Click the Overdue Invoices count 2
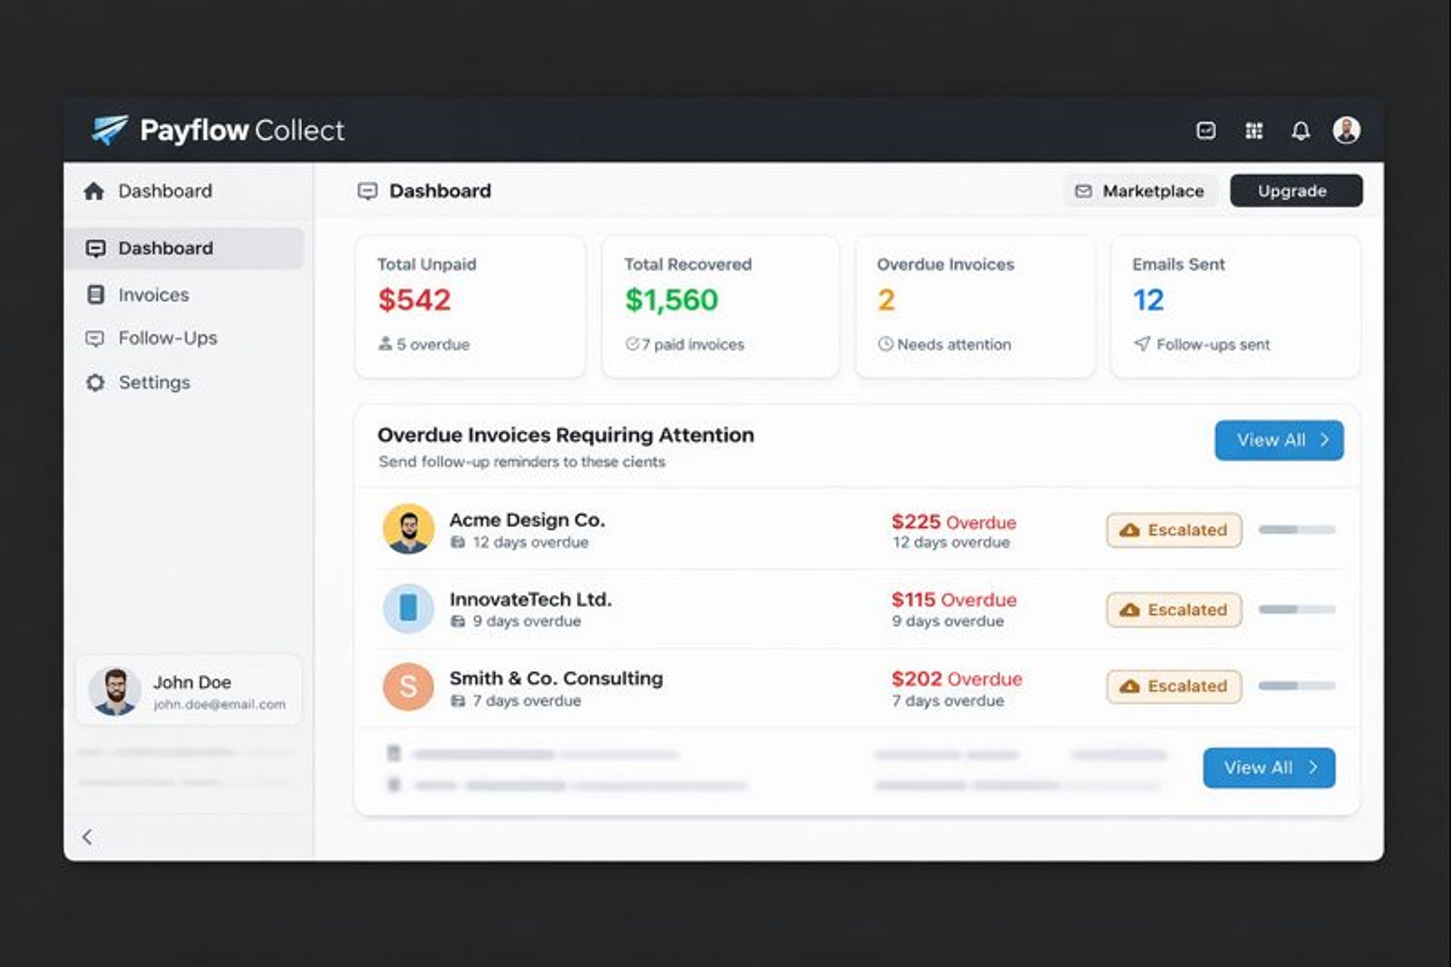 tap(886, 300)
